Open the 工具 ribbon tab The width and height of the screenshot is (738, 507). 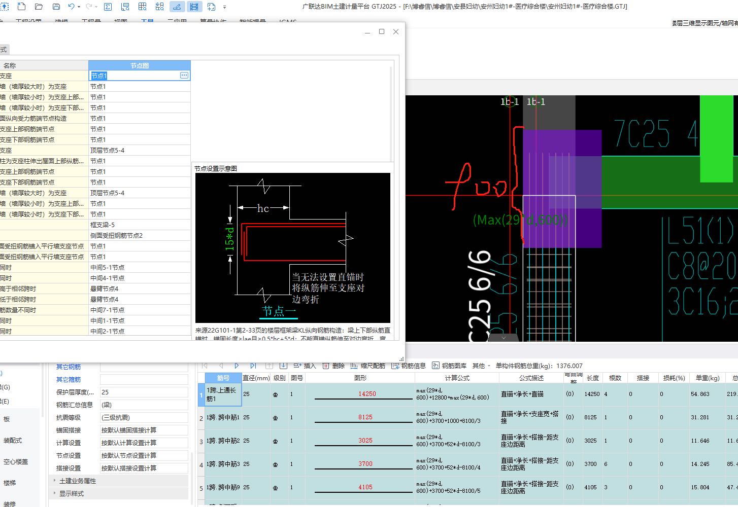point(147,22)
